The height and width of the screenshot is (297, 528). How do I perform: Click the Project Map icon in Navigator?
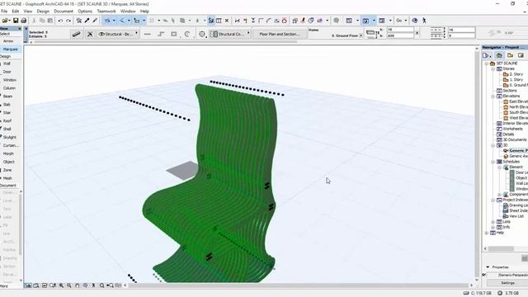tap(499, 55)
